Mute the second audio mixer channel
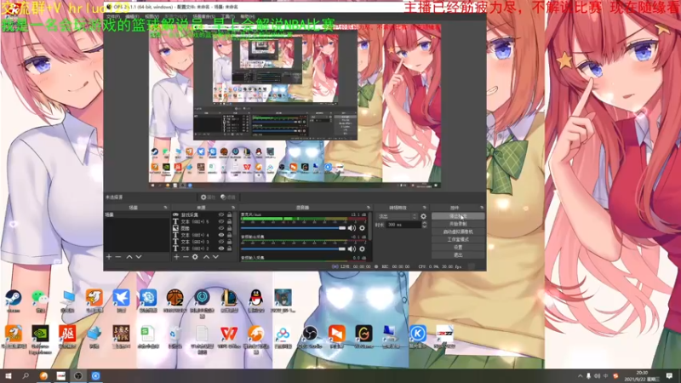 (x=352, y=249)
